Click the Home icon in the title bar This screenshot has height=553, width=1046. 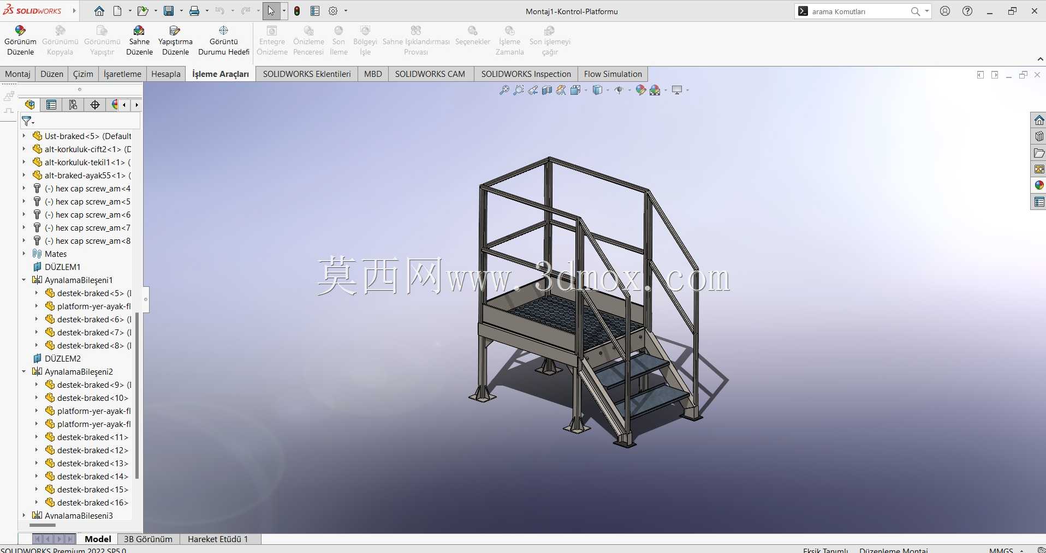pos(99,11)
